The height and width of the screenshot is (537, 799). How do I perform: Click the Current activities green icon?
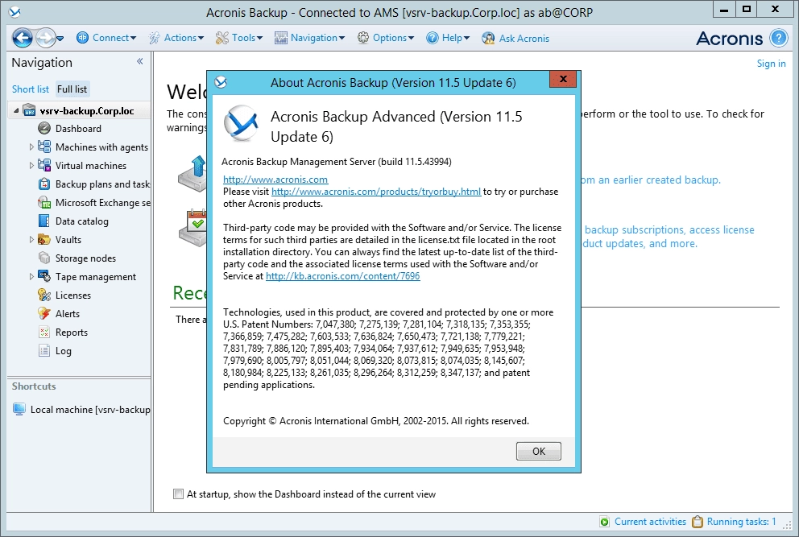click(x=605, y=522)
